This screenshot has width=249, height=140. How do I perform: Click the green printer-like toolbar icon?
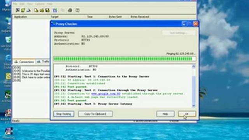(42, 10)
